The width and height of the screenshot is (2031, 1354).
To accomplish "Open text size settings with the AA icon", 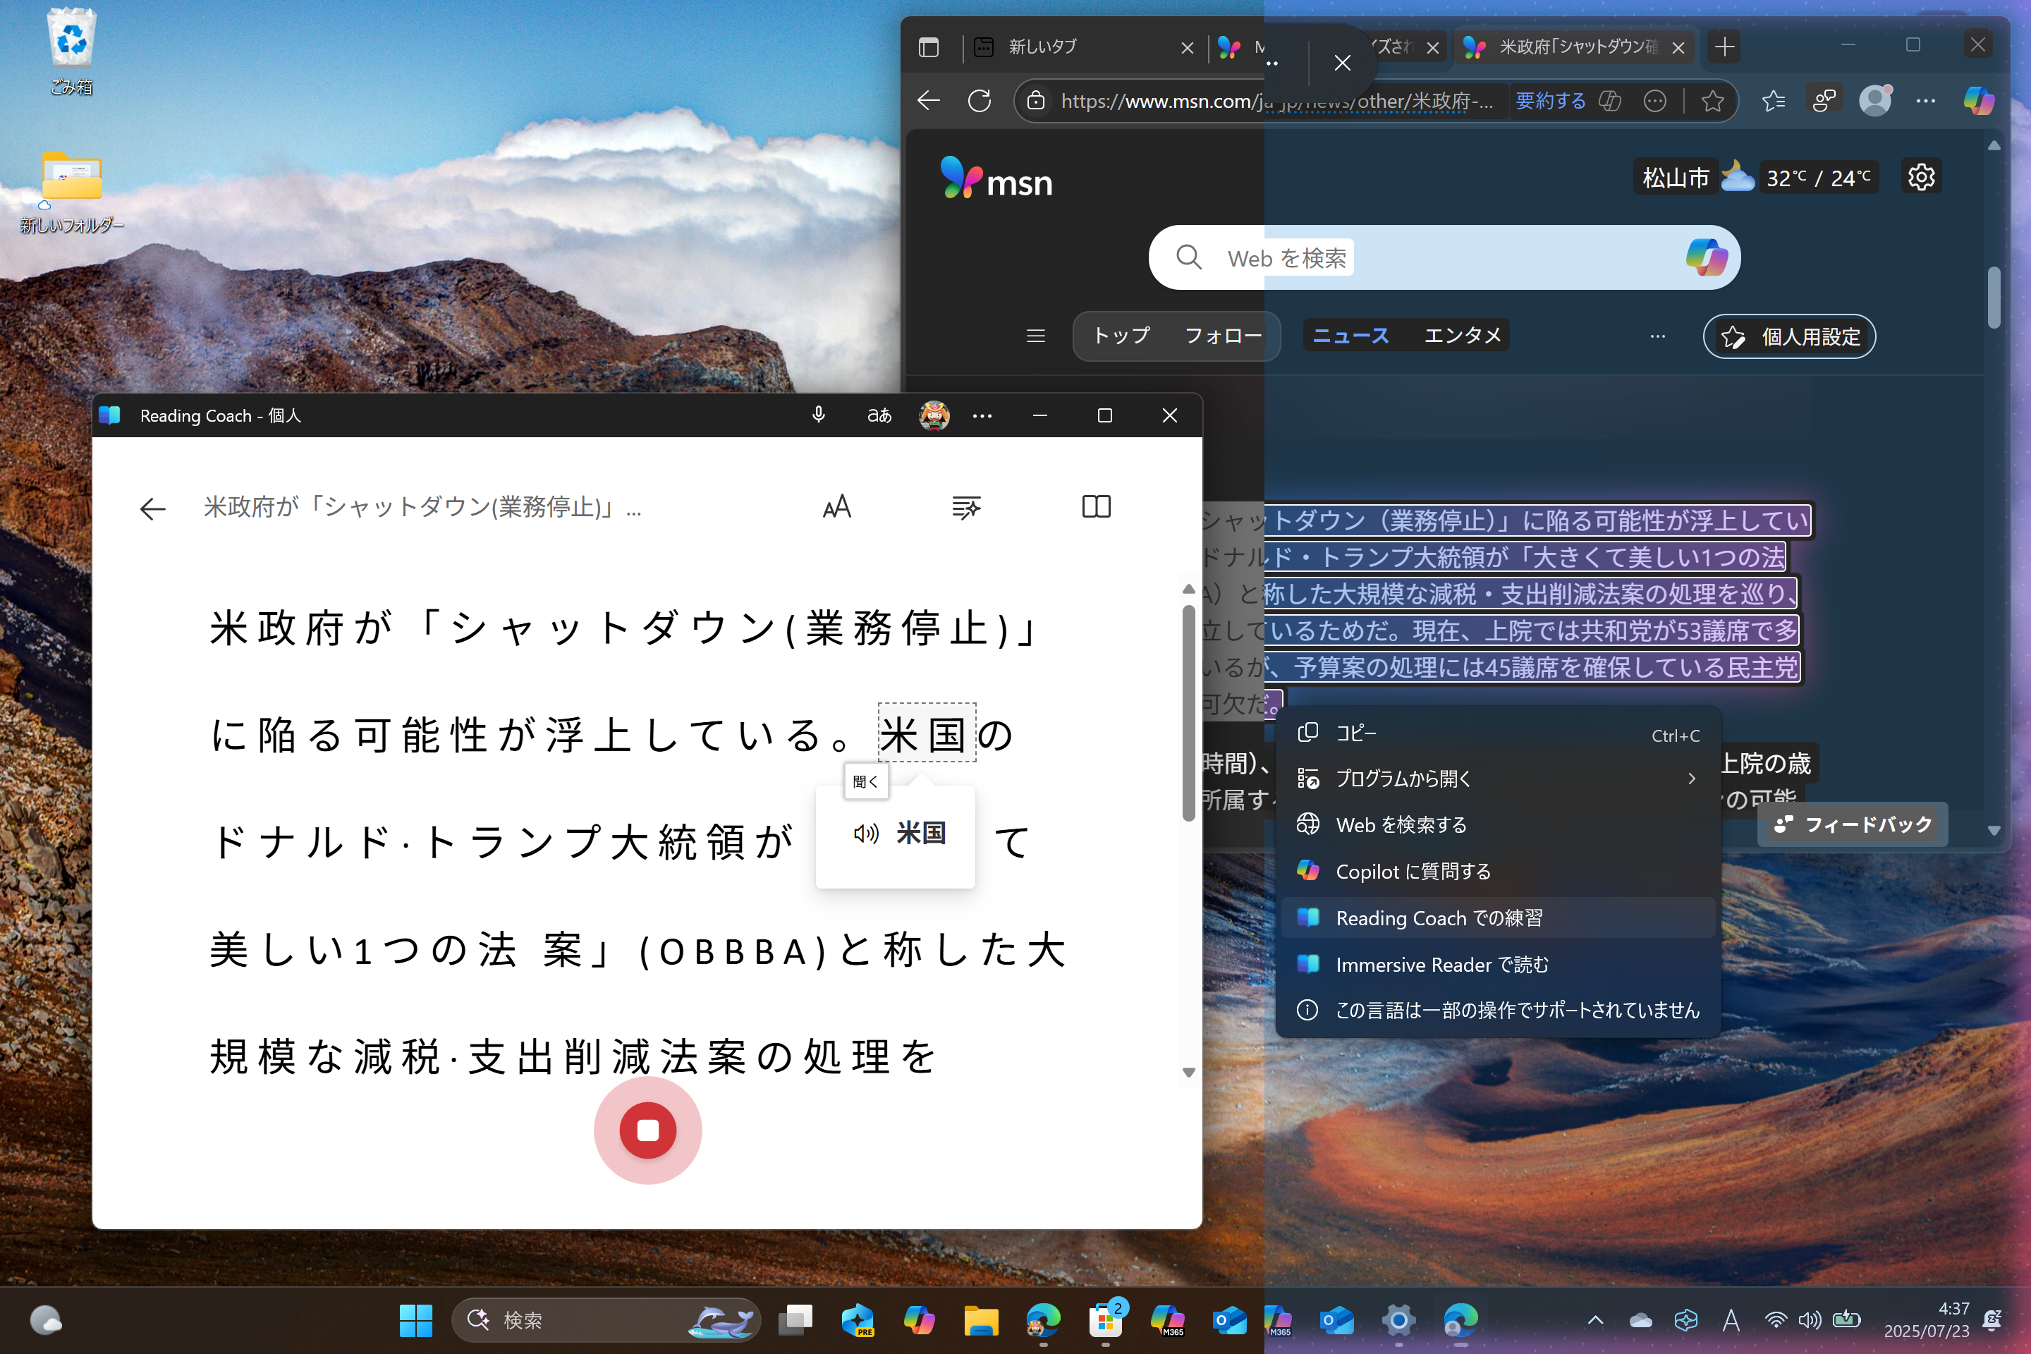I will [836, 508].
